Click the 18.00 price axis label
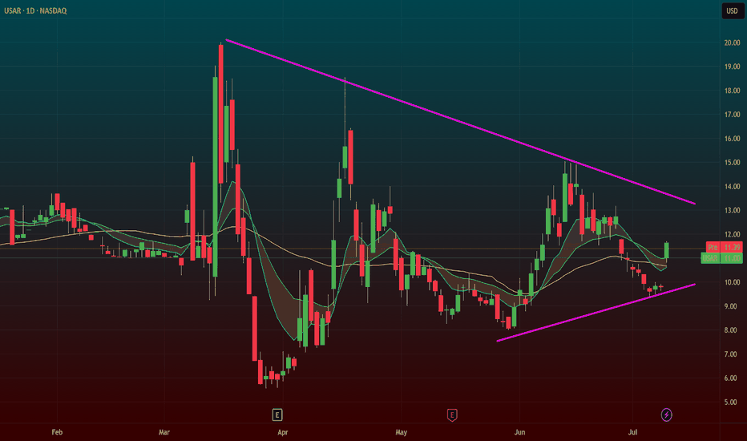This screenshot has height=441, width=747. (x=732, y=91)
